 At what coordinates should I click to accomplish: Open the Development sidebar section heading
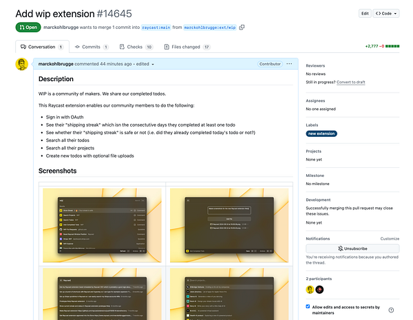318,200
